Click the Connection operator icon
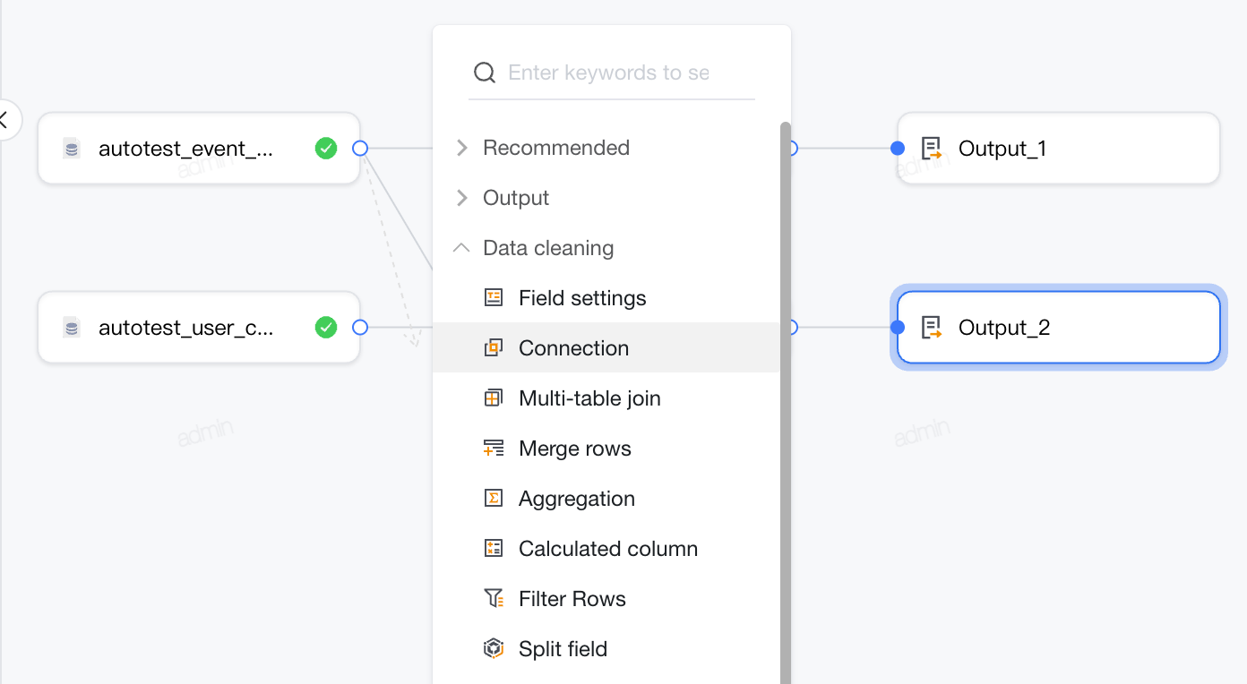Screen dimensions: 1247x684 coord(494,348)
